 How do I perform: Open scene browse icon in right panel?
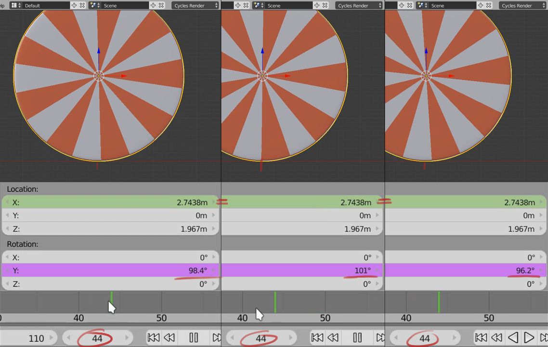pyautogui.click(x=422, y=5)
